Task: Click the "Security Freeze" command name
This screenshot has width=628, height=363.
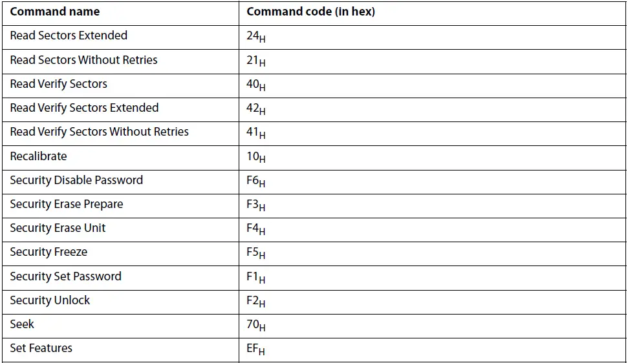Action: coord(49,252)
